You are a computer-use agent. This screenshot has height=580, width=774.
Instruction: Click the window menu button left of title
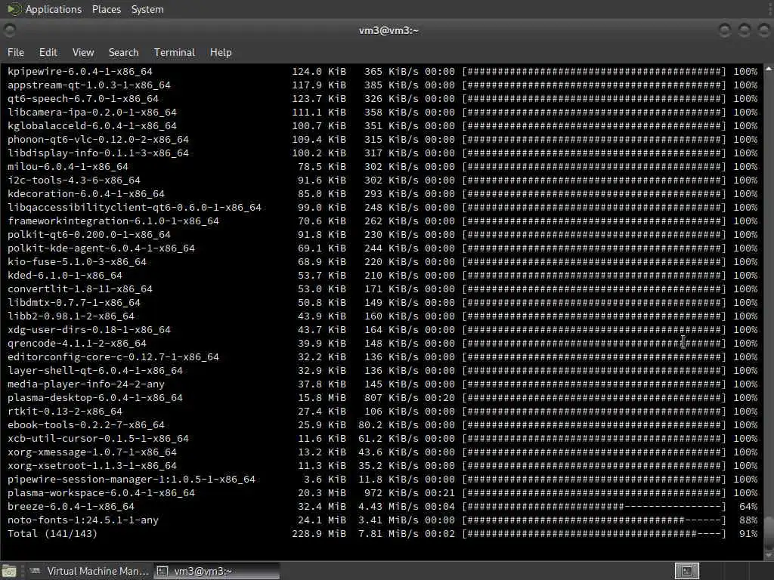point(9,30)
